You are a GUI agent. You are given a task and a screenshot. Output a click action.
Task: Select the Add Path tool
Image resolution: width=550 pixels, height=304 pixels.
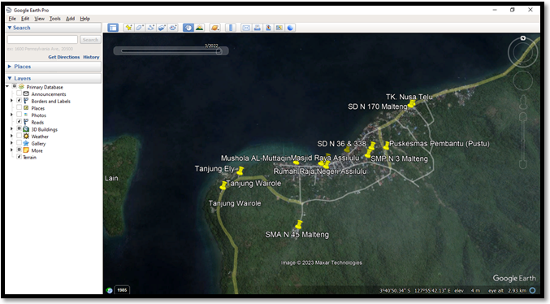click(x=151, y=28)
